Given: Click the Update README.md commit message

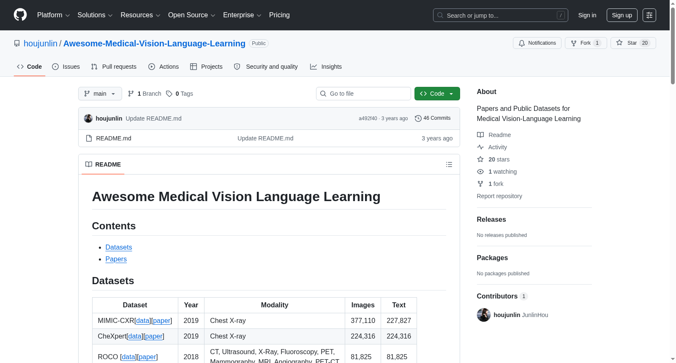Looking at the screenshot, I should [154, 118].
